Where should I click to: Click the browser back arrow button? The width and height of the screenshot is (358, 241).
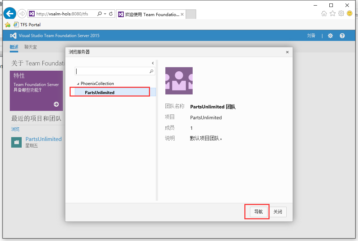(x=10, y=14)
